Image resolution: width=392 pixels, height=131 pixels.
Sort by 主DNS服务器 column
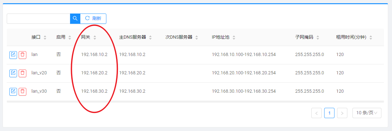pos(150,38)
